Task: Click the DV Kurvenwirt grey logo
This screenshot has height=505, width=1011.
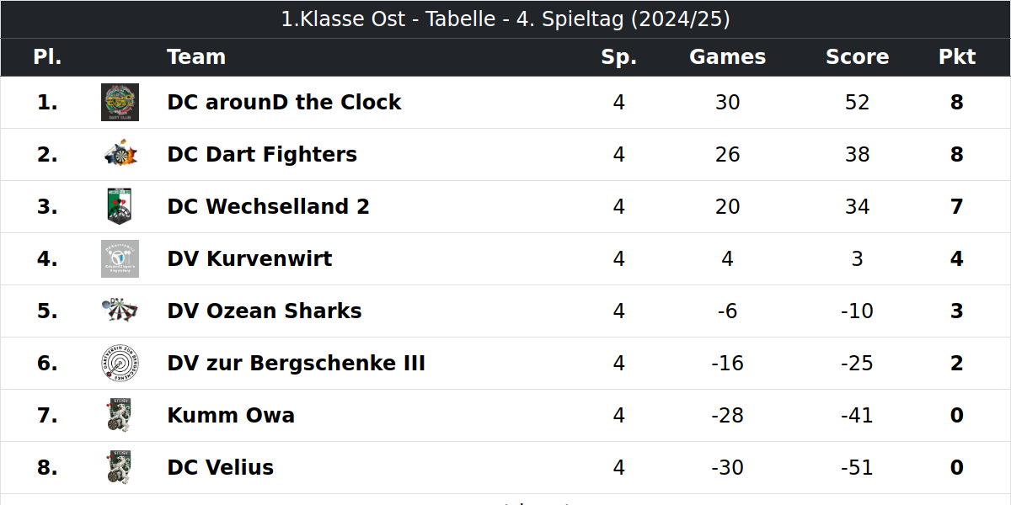Action: pyautogui.click(x=120, y=259)
